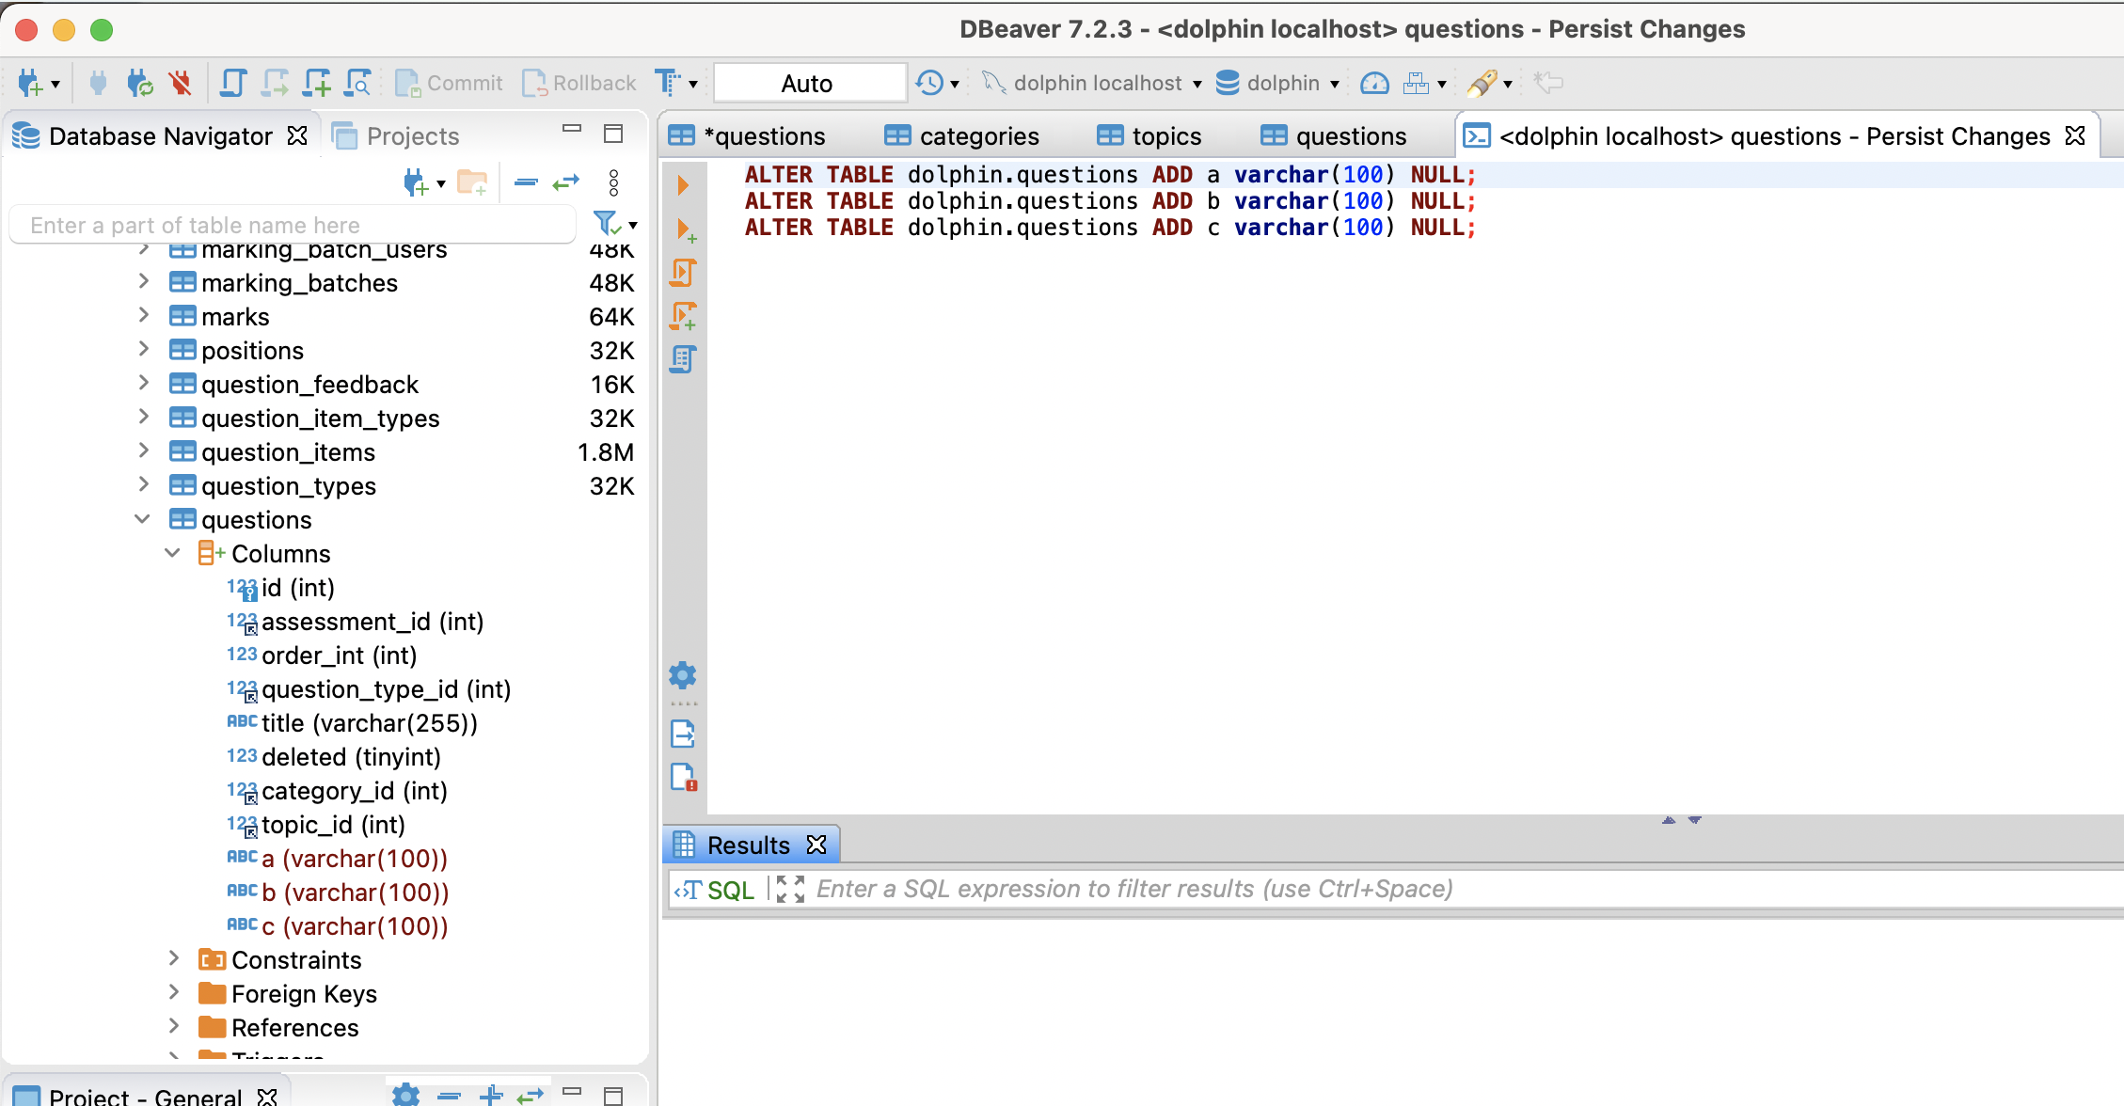The width and height of the screenshot is (2124, 1106).
Task: Collapse the Columns node of questions table
Action: (173, 553)
